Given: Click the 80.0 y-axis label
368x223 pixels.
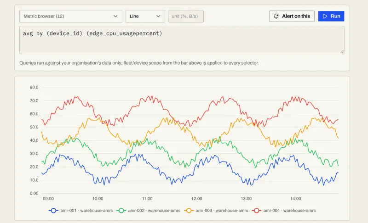Looking at the screenshot, I should coord(34,87).
